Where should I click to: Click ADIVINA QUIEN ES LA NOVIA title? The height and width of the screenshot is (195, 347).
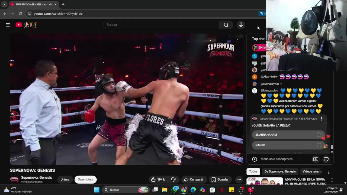coord(306,181)
